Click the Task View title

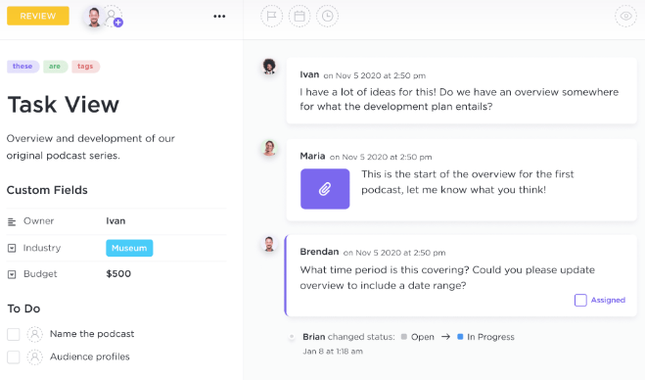64,105
